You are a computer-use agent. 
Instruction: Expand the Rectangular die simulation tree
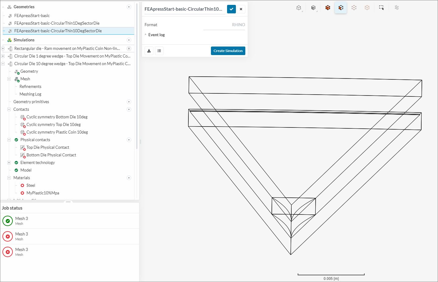tap(3, 48)
